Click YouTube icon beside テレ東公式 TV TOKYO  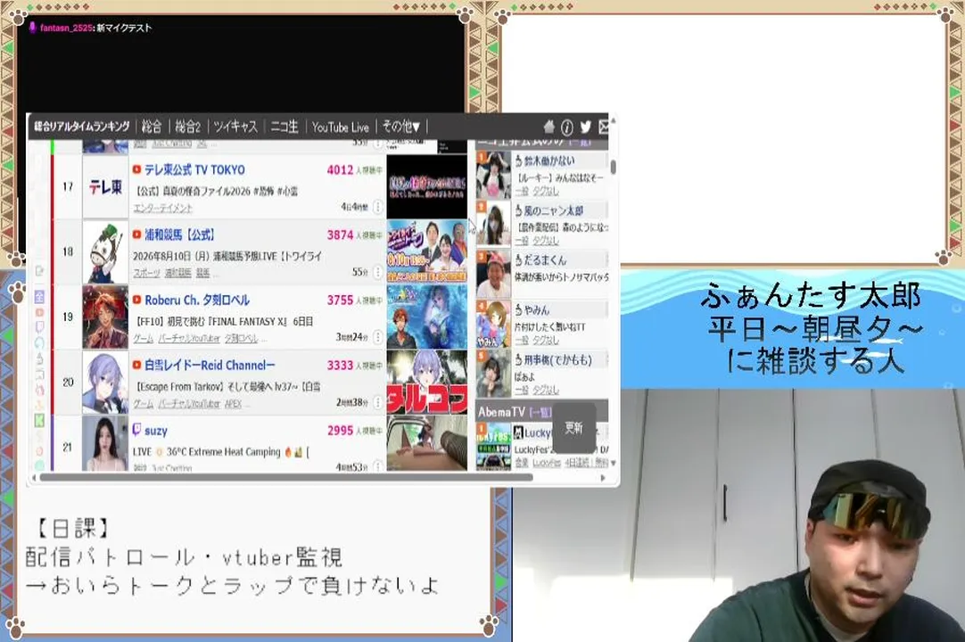click(x=136, y=169)
